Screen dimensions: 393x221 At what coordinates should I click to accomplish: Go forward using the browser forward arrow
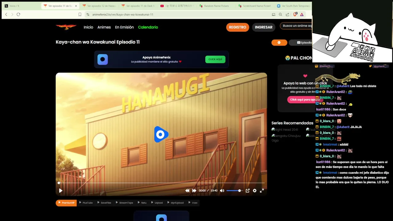12,14
